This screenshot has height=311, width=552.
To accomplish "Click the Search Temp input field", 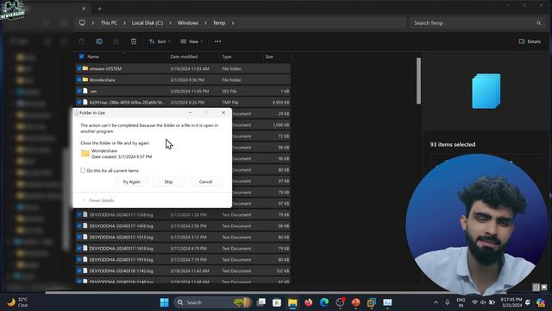I will 476,23.
